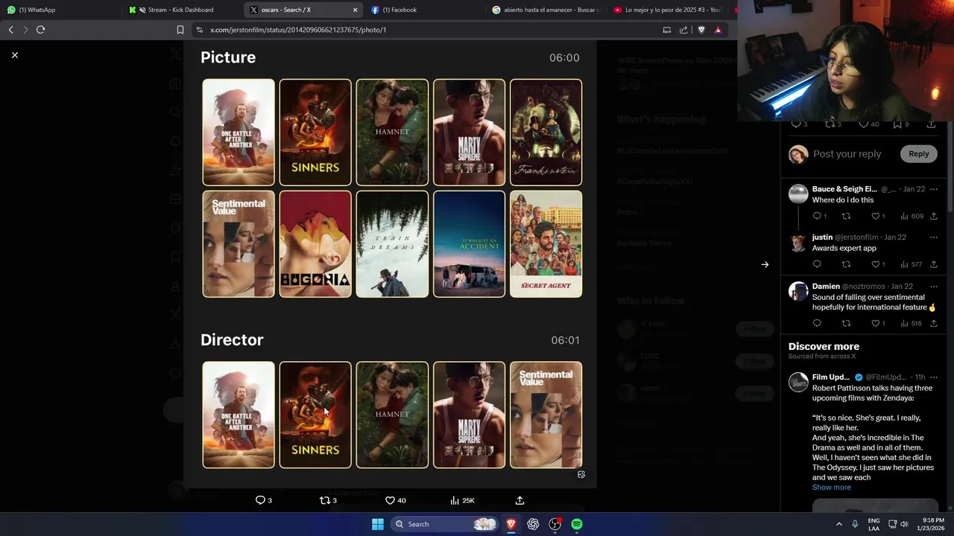The width and height of the screenshot is (954, 536).
Task: Repost using the icon below the photo
Action: pyautogui.click(x=324, y=500)
